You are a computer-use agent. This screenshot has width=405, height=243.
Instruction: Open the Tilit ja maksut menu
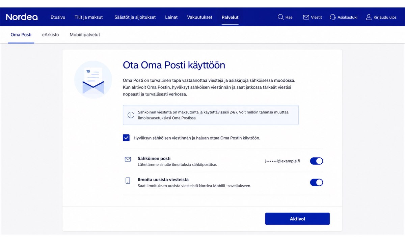coord(89,17)
